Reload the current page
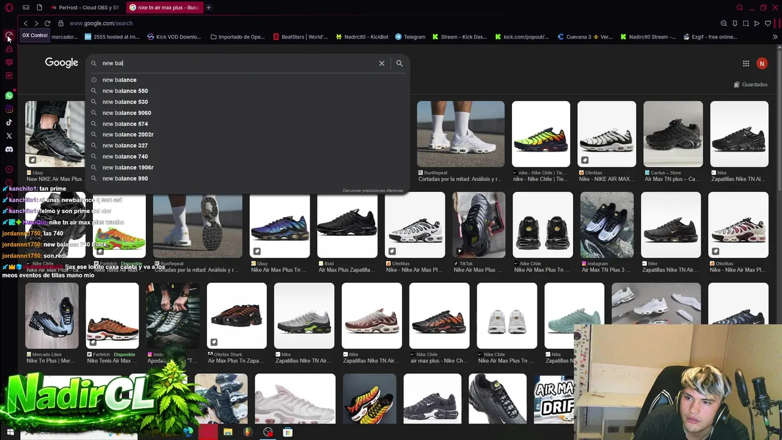Image resolution: width=782 pixels, height=440 pixels. [47, 23]
